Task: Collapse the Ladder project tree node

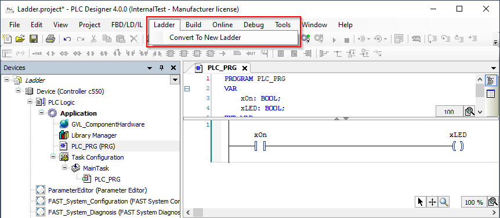Action: point(7,80)
